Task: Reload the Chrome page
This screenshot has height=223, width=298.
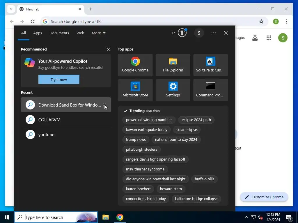Action: [x=33, y=21]
